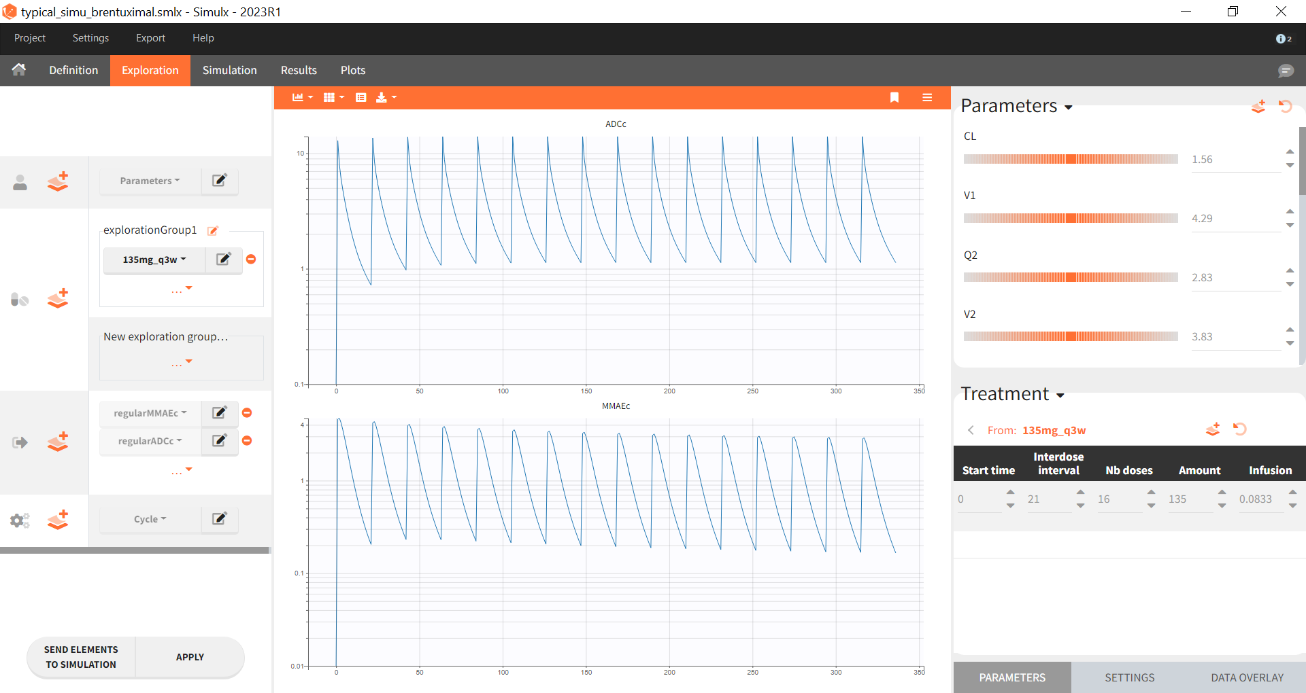
Task: Switch to the Simulation tab
Action: click(x=229, y=71)
